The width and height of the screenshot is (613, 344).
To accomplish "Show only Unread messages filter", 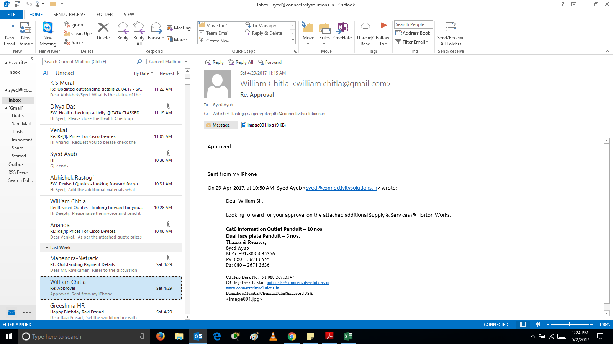I will pos(64,73).
